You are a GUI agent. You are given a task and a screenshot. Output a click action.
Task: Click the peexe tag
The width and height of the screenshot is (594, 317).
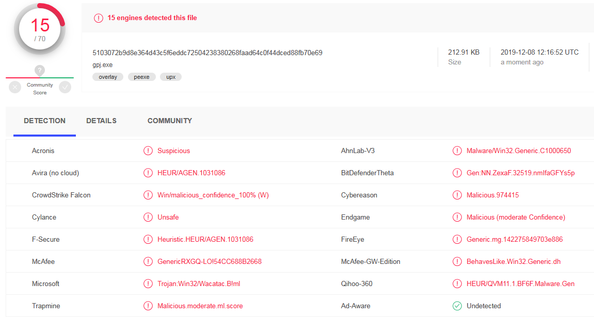[x=142, y=77]
